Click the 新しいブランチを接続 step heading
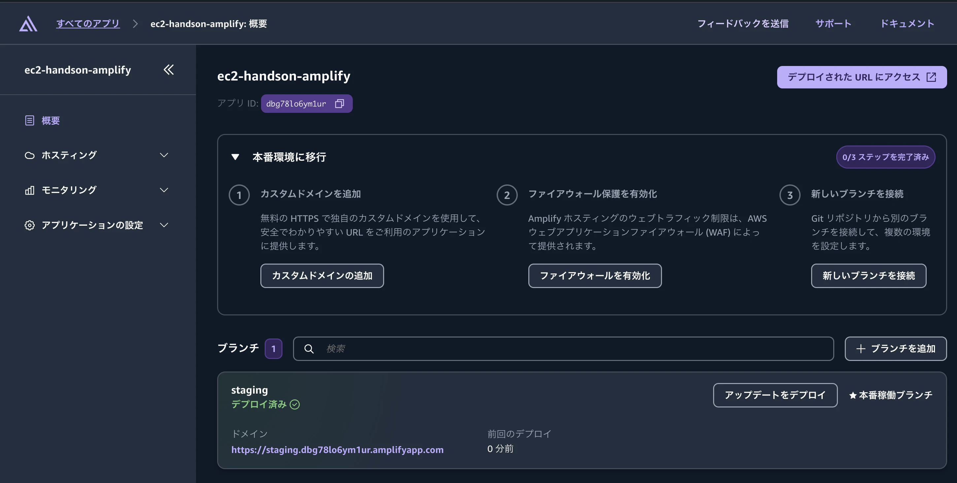957x483 pixels. pyautogui.click(x=857, y=194)
